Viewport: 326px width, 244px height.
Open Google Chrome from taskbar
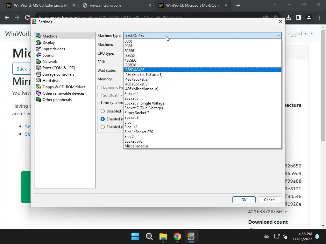(x=177, y=236)
